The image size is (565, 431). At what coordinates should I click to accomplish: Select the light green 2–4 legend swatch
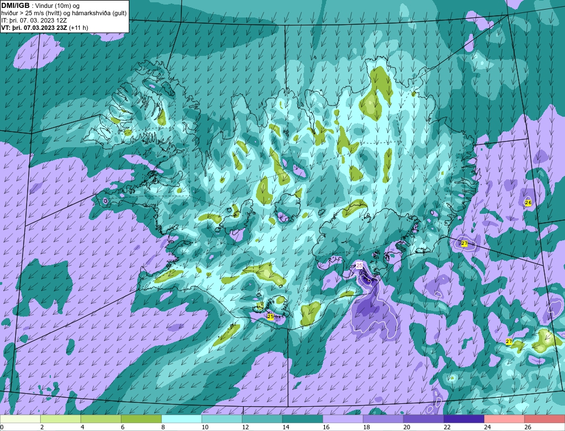[x=60, y=419]
